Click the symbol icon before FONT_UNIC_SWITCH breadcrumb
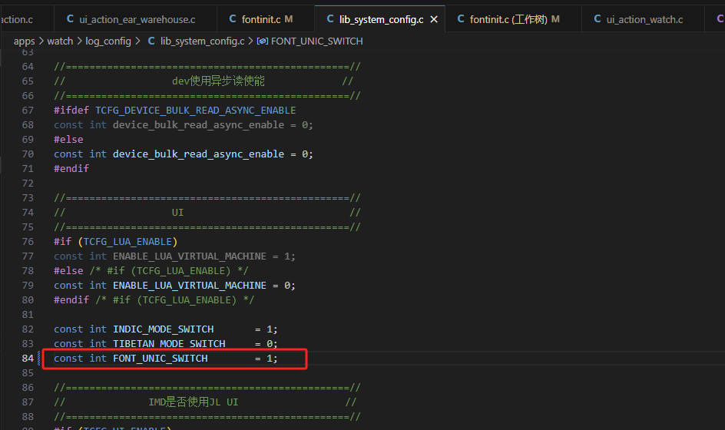The image size is (725, 430). click(262, 41)
